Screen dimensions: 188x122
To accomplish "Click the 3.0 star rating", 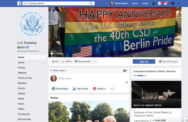I will [140, 75].
